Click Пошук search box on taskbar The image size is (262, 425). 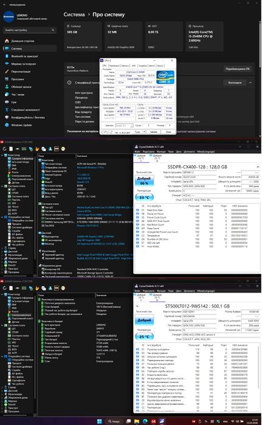(114, 421)
